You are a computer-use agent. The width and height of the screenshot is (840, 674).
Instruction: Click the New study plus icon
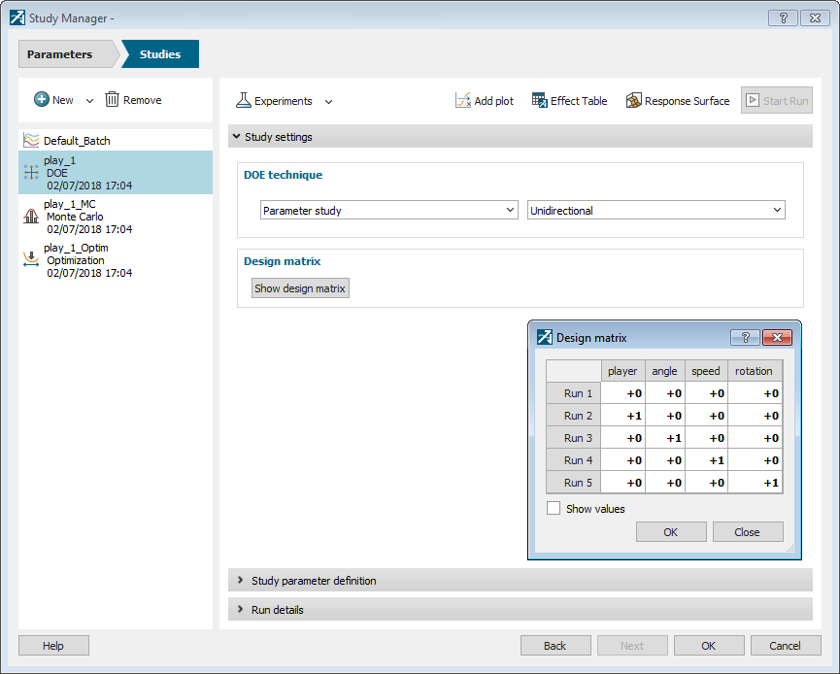click(41, 100)
